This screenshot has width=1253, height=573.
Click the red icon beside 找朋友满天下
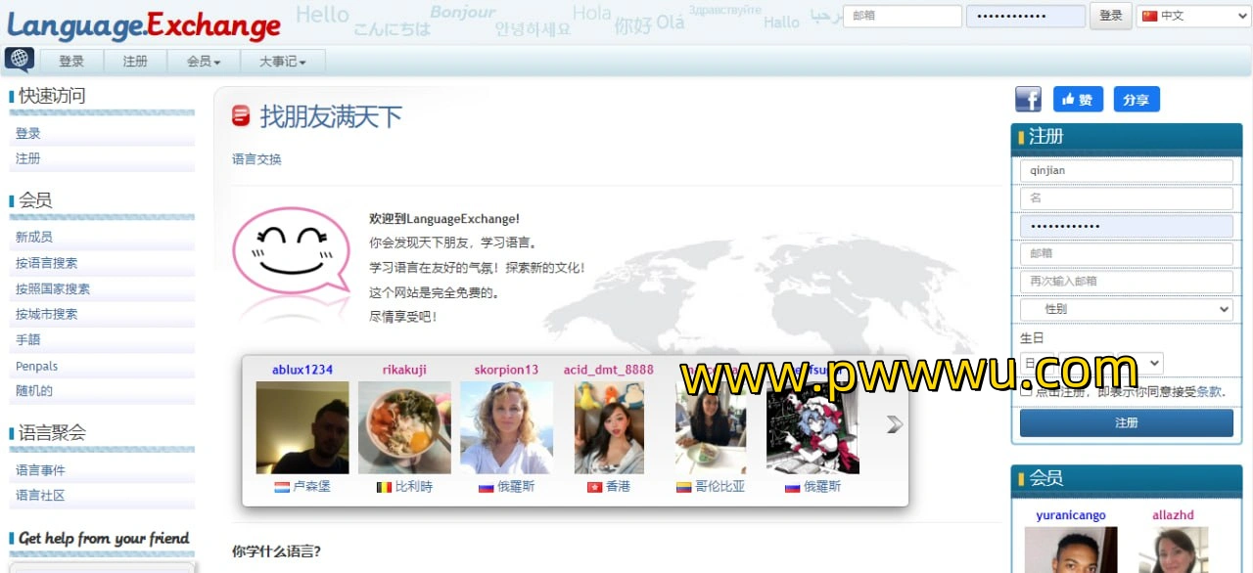[x=241, y=116]
